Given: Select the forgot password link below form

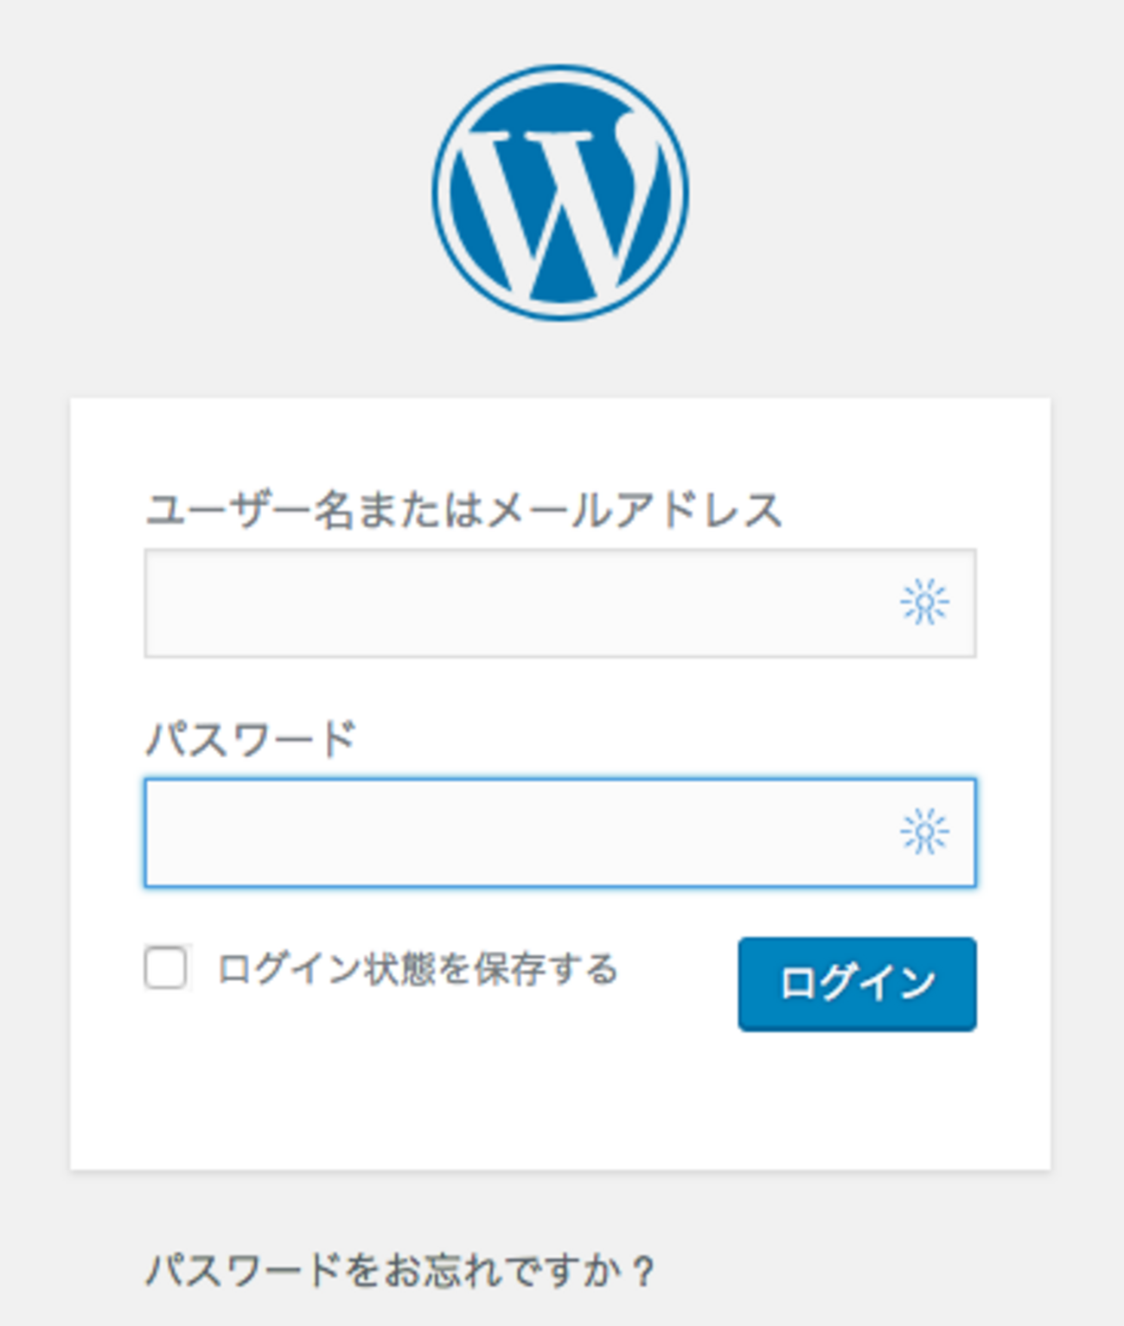Looking at the screenshot, I should pyautogui.click(x=399, y=1271).
